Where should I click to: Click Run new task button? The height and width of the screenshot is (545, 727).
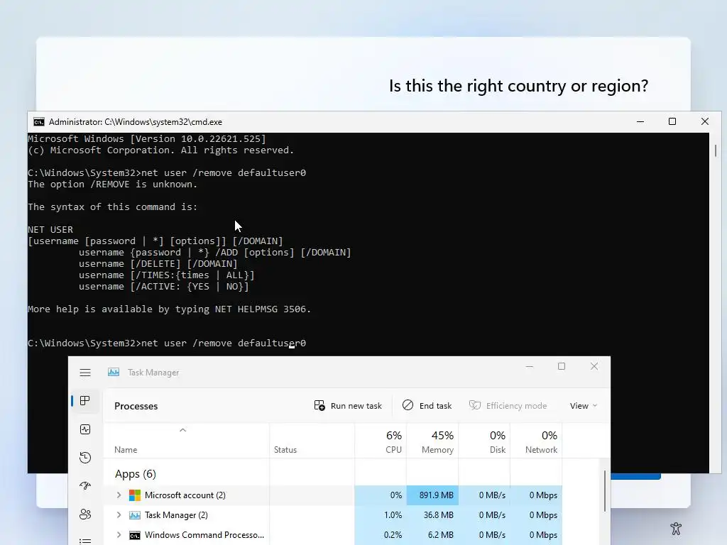click(x=348, y=405)
